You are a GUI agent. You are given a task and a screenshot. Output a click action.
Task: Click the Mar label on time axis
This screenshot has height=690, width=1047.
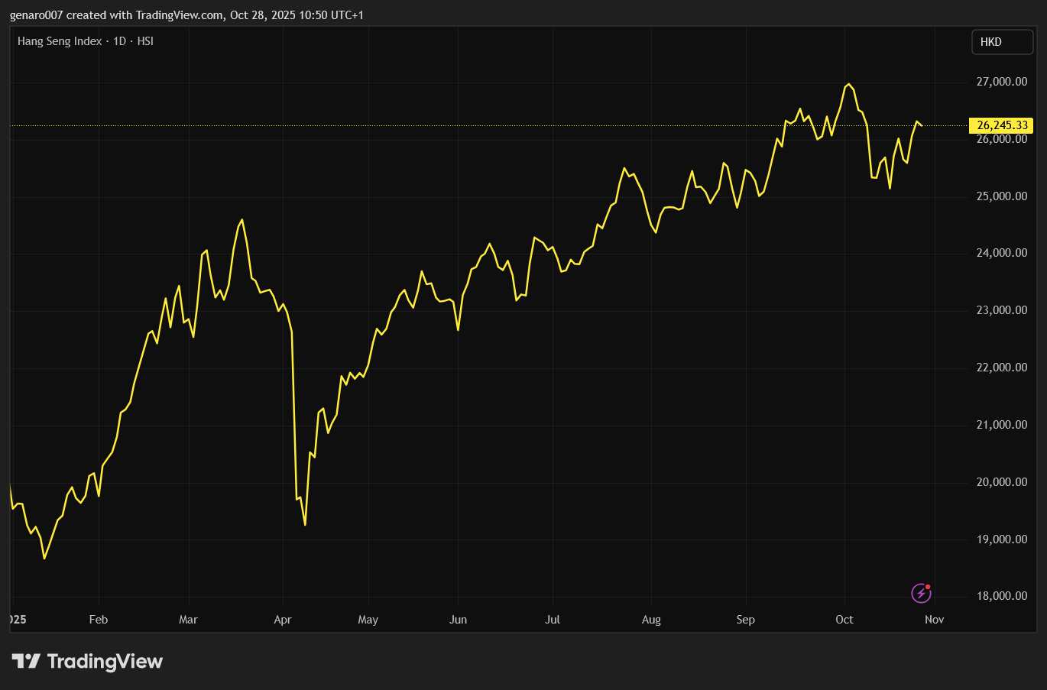[x=188, y=620]
